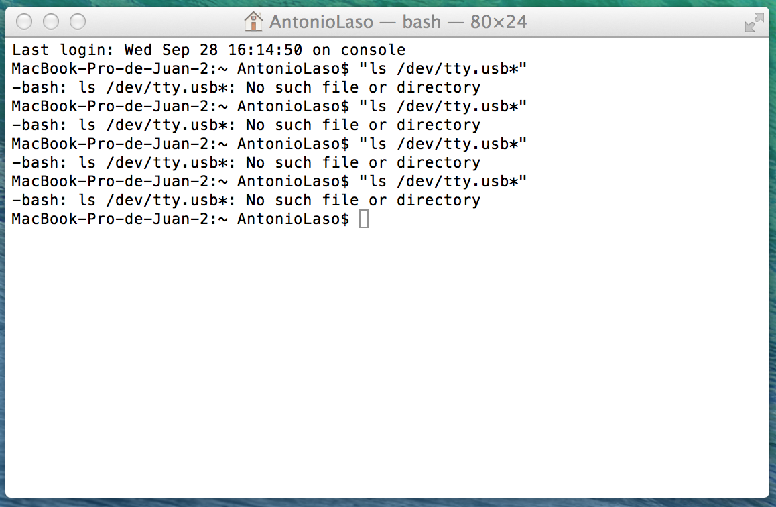Click the second "ls /dev/tty.usb*" command text
Screen dimensions: 776x507
[x=443, y=106]
